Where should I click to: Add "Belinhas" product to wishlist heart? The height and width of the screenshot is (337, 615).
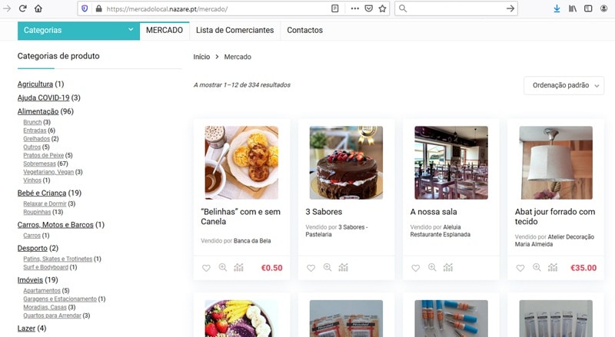(206, 268)
